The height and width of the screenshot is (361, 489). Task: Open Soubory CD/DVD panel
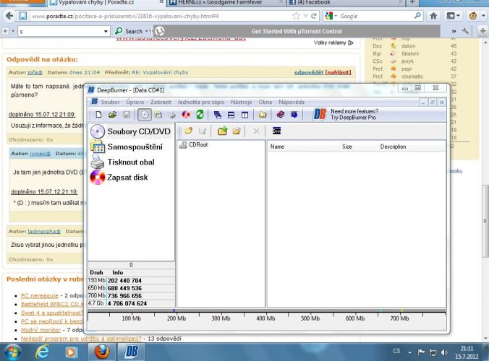coord(131,131)
